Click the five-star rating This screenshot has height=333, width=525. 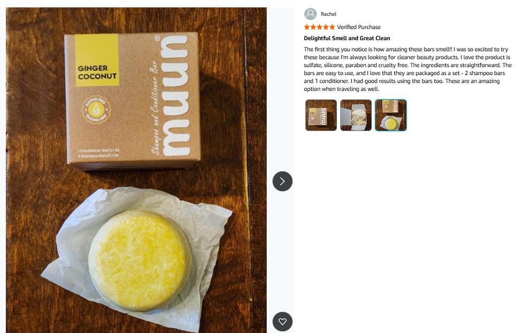pyautogui.click(x=319, y=27)
